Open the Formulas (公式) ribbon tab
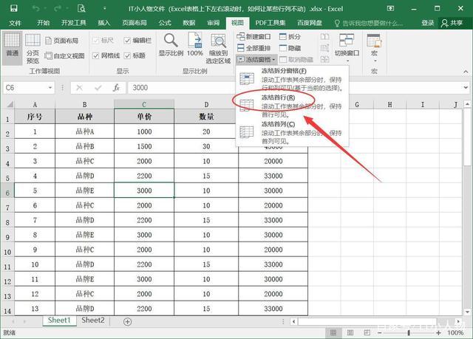Screen dimensions: 473x339 (165, 23)
